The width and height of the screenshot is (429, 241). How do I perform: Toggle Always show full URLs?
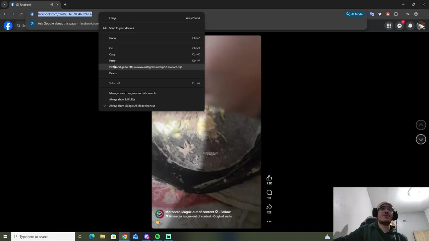pos(151,99)
